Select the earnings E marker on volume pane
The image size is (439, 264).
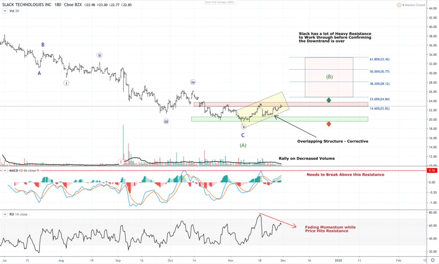tap(120, 162)
